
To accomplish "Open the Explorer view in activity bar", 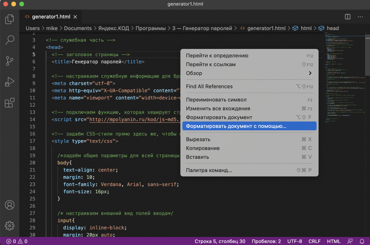I will coord(10,19).
